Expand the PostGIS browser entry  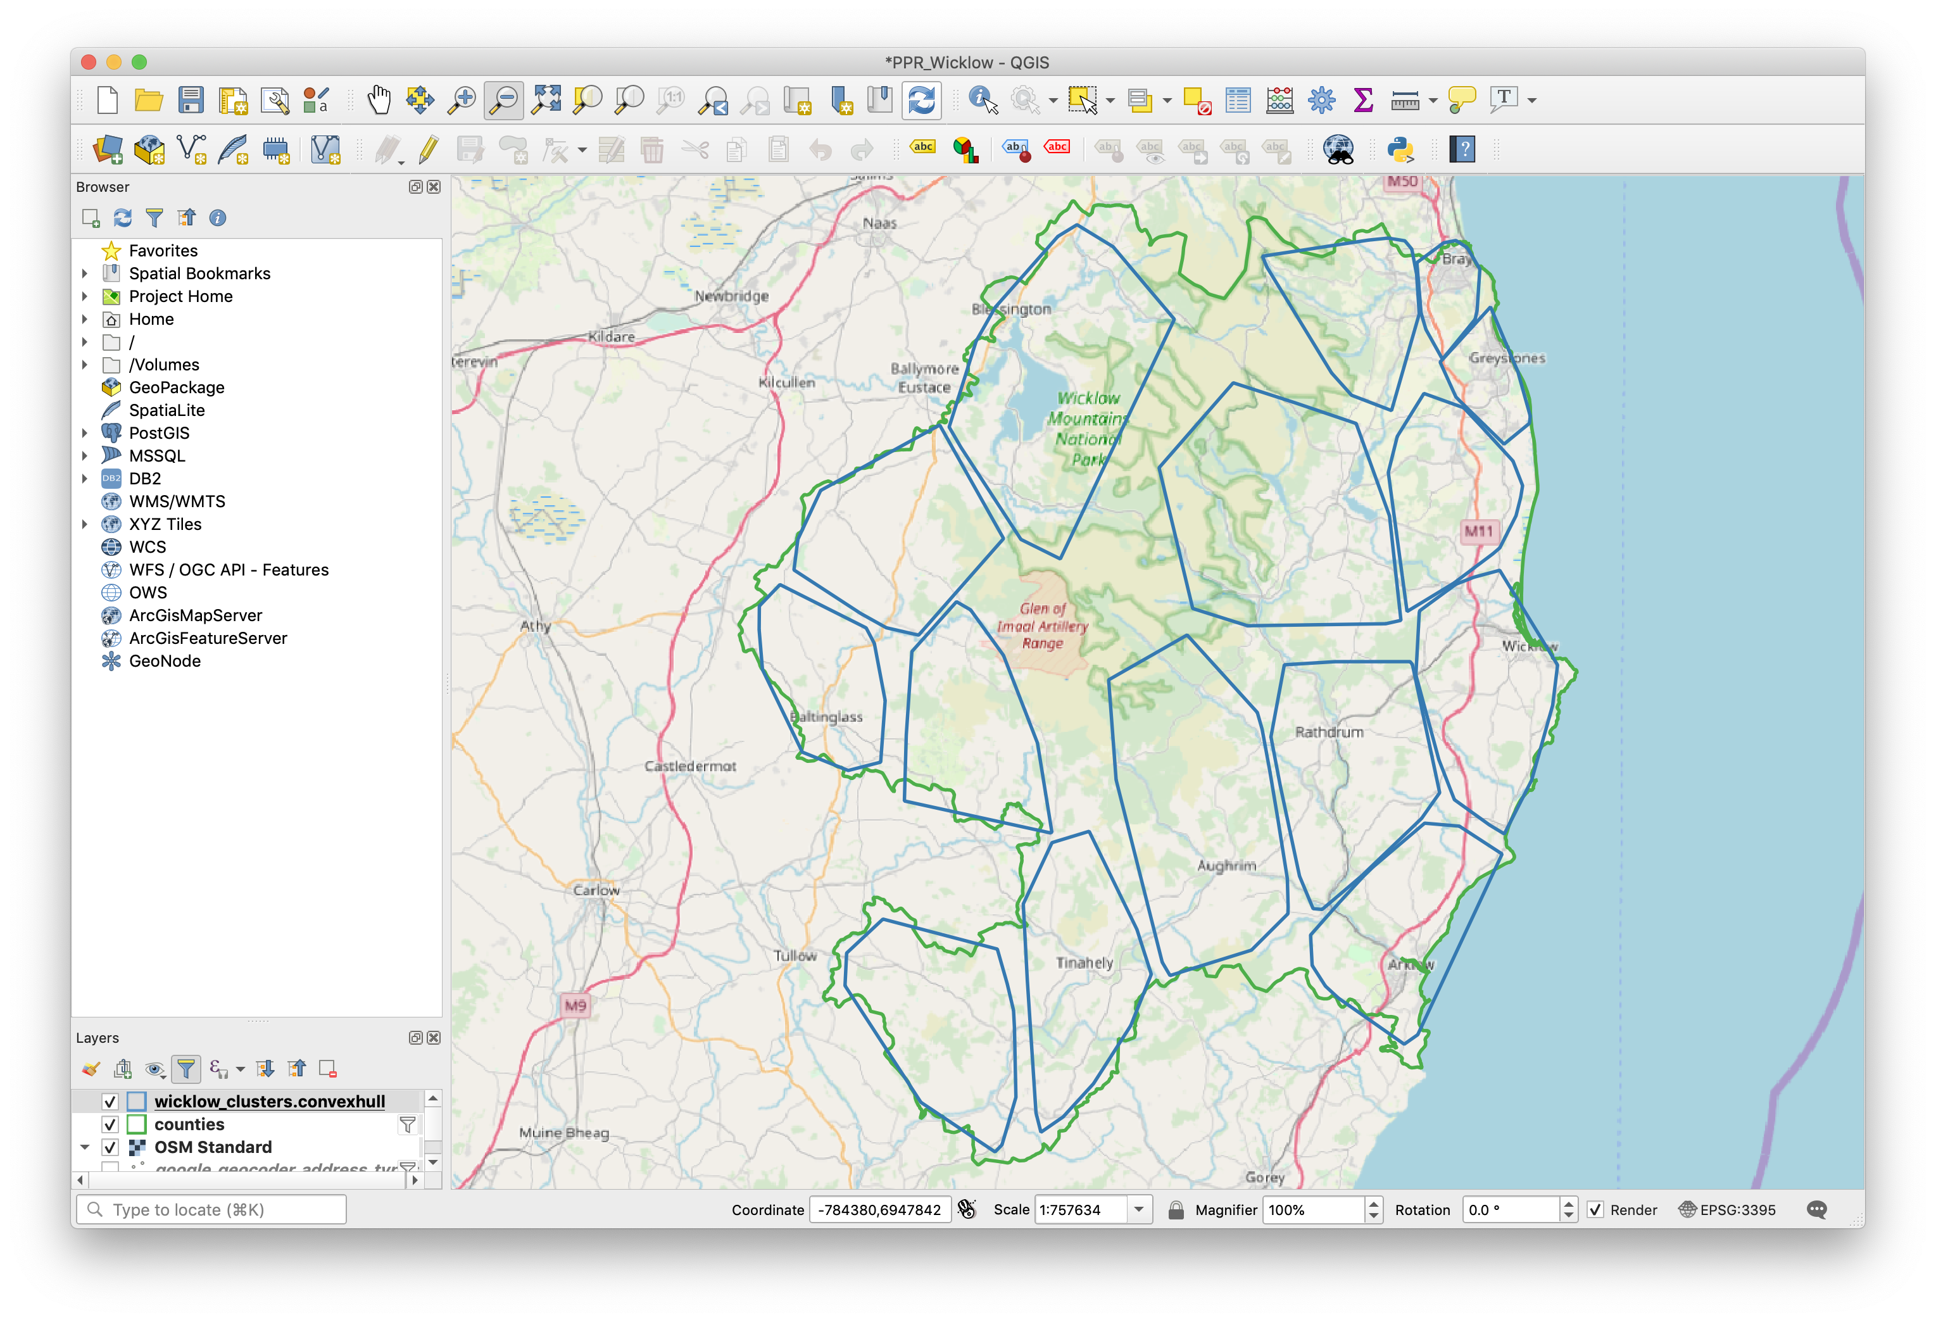pos(85,433)
